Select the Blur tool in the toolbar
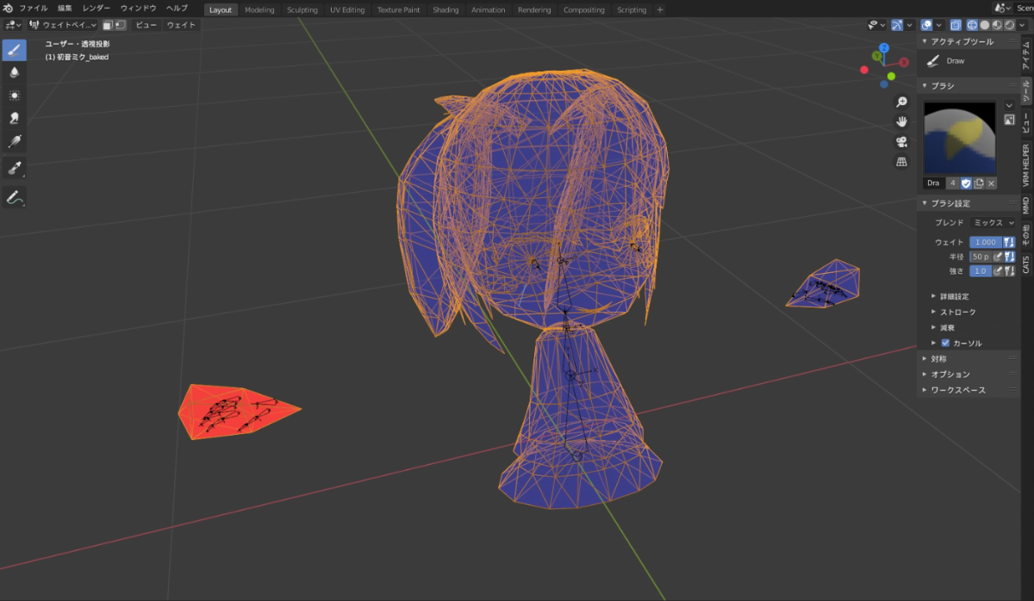The image size is (1034, 601). tap(15, 73)
